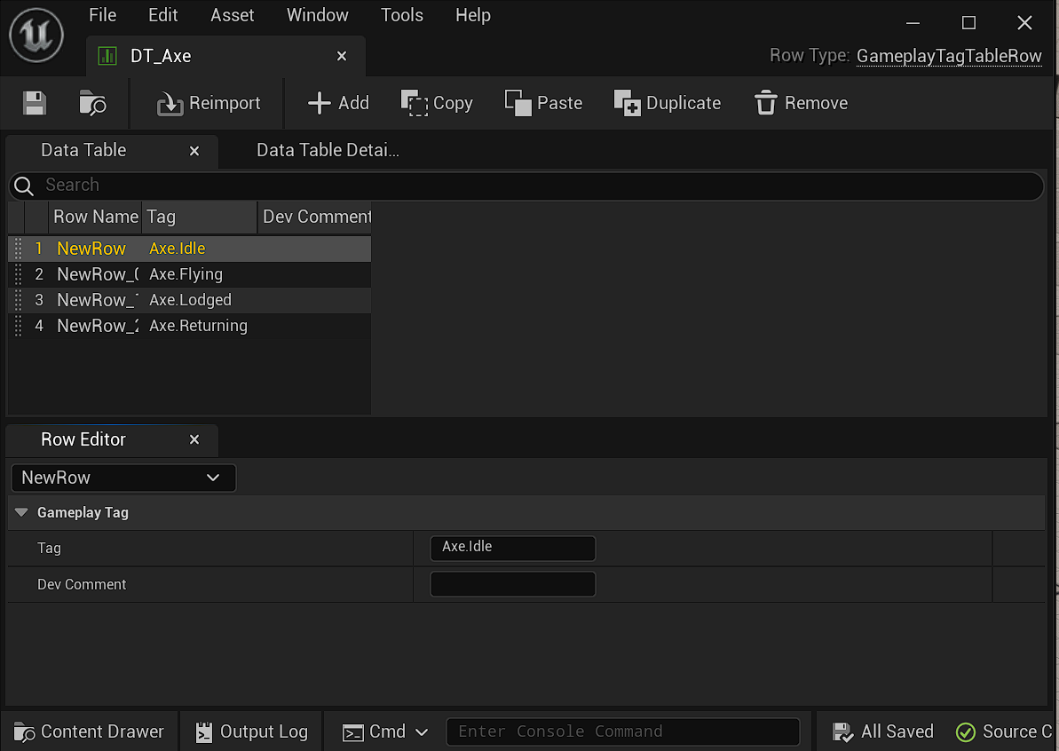Maximize the editor window
Image resolution: width=1059 pixels, height=751 pixels.
(x=968, y=23)
